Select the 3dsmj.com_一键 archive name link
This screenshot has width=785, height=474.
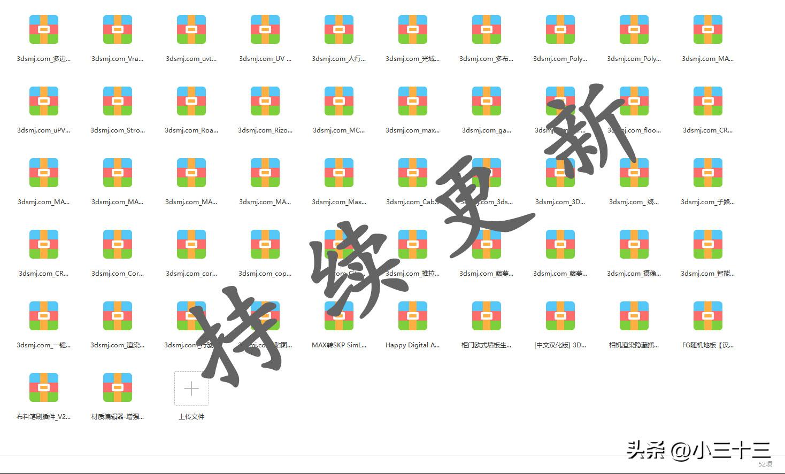[43, 345]
